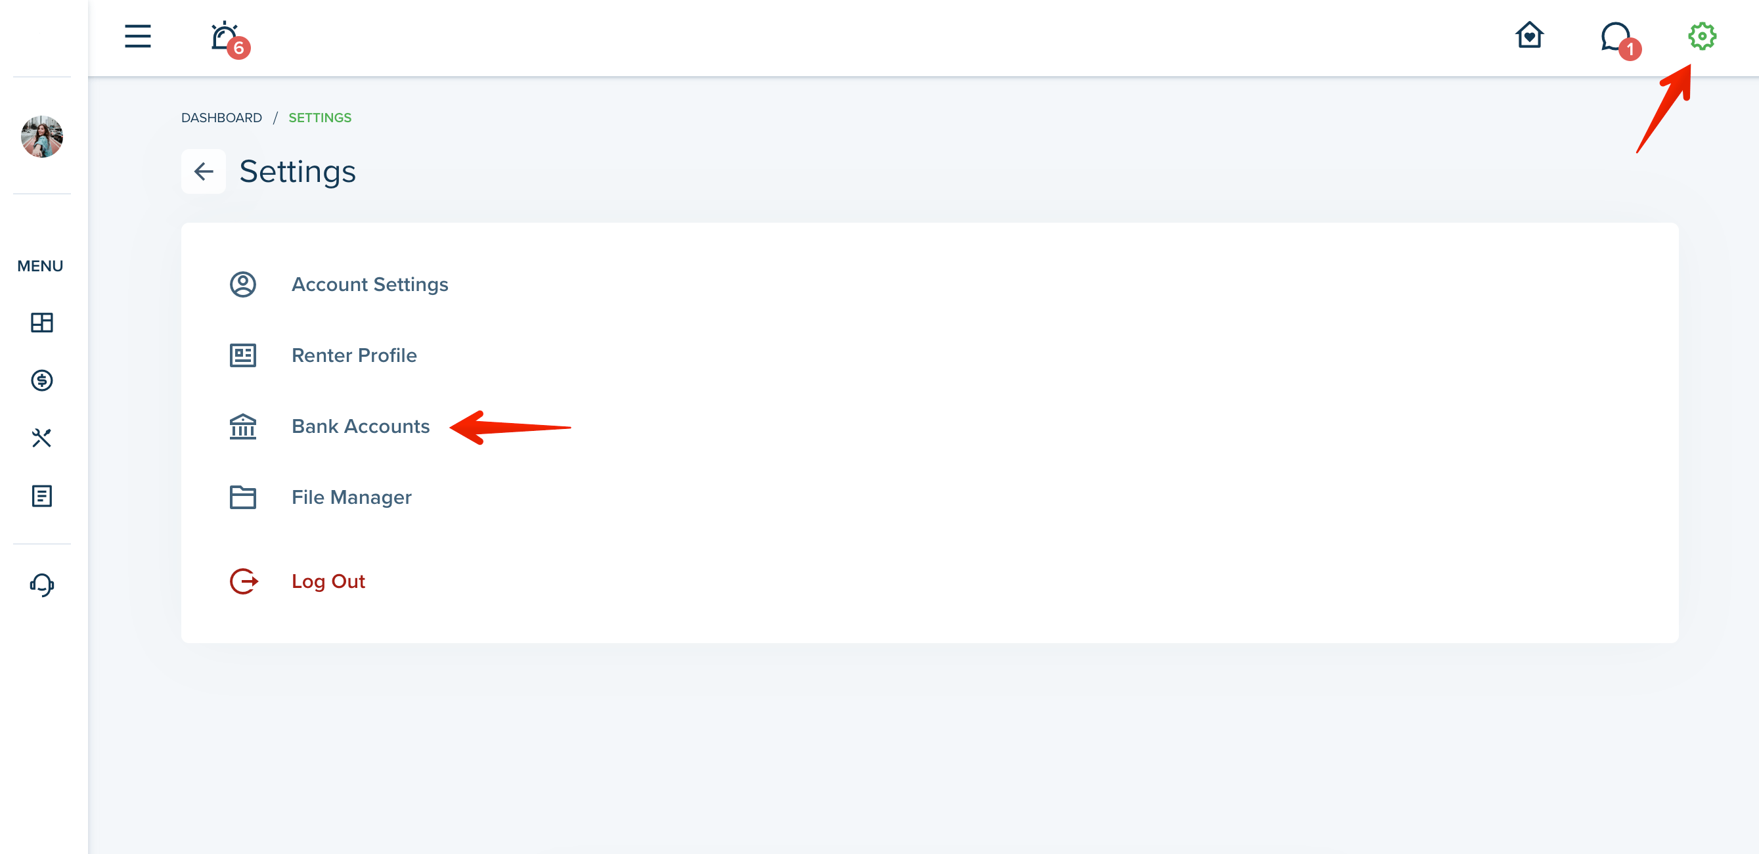Screen dimensions: 1759x854
Task: Open Renter Profile
Action: point(354,355)
